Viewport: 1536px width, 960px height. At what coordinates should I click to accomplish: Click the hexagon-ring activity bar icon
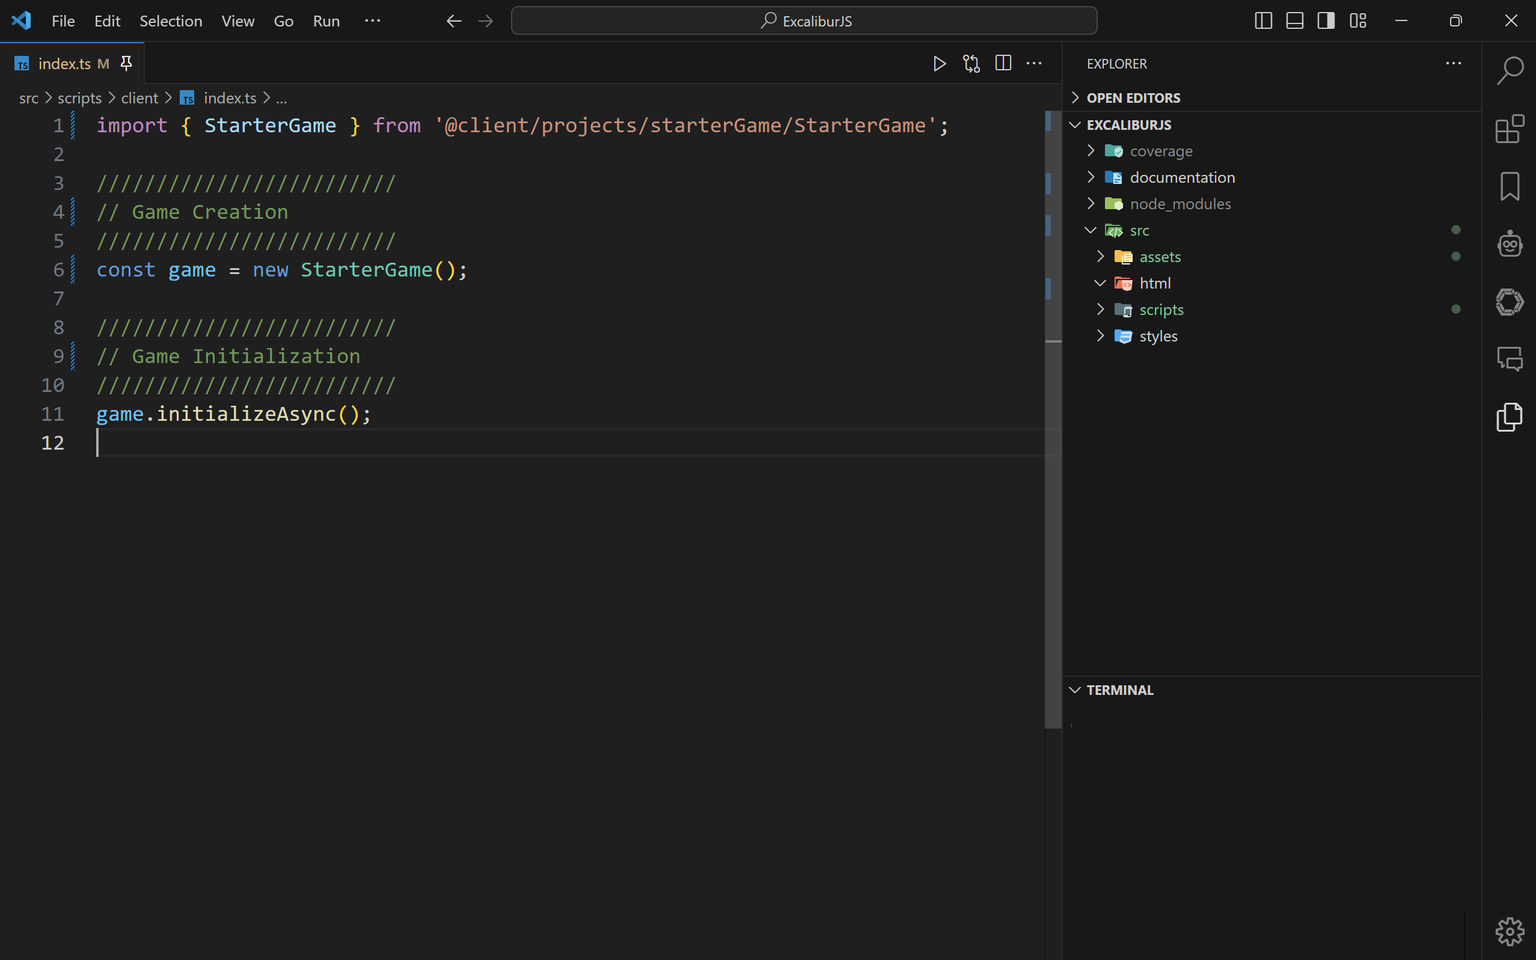pos(1510,302)
